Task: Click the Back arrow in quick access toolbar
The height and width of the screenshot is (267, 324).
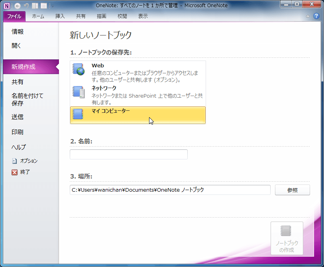Action: [x=18, y=6]
